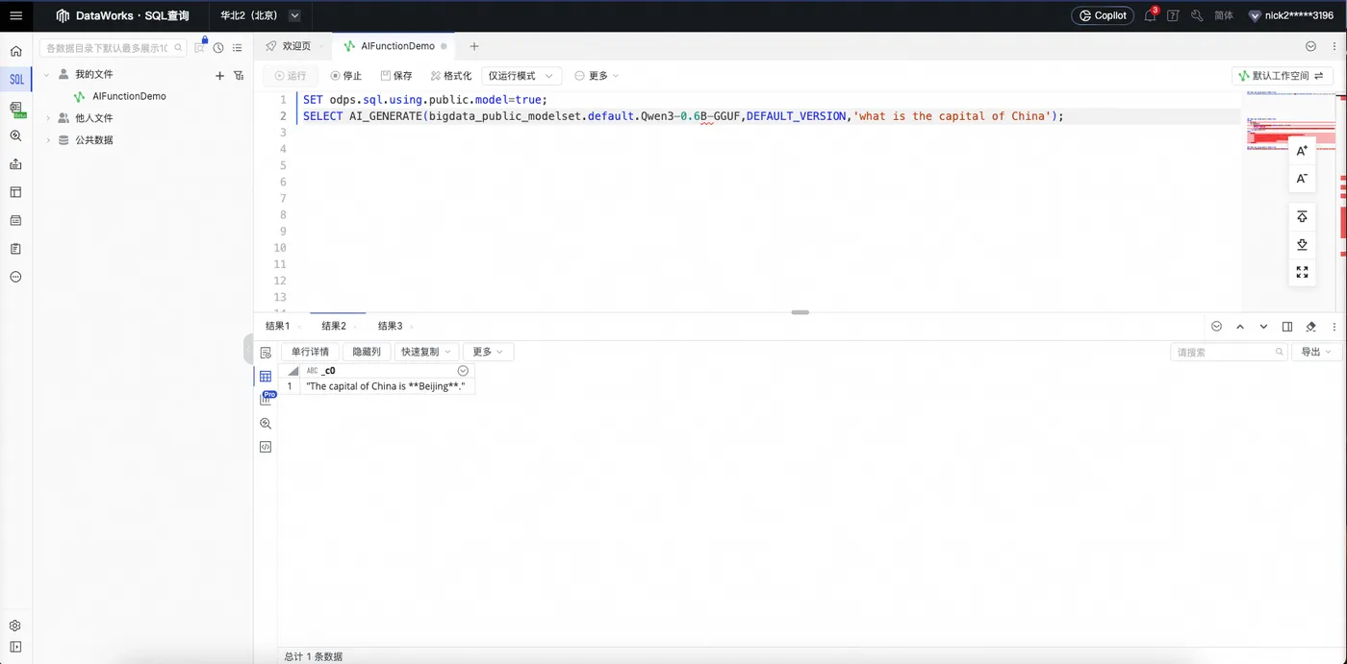Open AIFunctionDemo file in tree
The image size is (1347, 664).
(129, 96)
